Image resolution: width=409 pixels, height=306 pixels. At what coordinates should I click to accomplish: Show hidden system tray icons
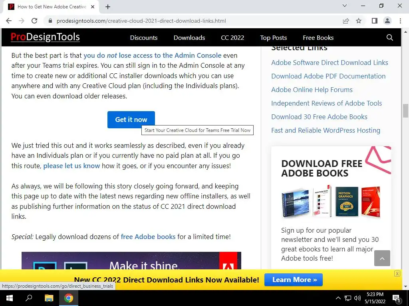(338, 298)
